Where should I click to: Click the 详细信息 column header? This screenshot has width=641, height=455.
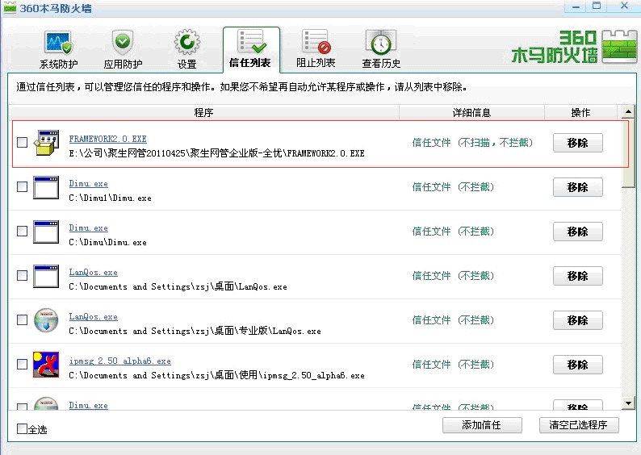click(471, 112)
